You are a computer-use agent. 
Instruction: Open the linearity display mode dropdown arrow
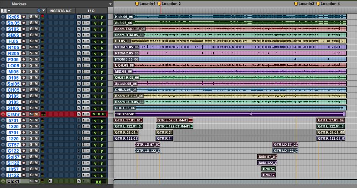tap(44, 10)
